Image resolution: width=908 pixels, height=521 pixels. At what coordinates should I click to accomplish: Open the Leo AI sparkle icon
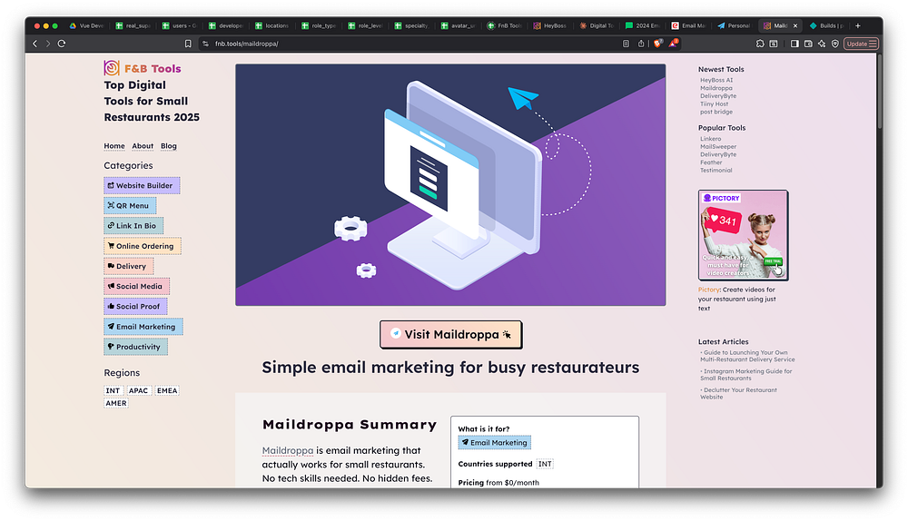822,44
